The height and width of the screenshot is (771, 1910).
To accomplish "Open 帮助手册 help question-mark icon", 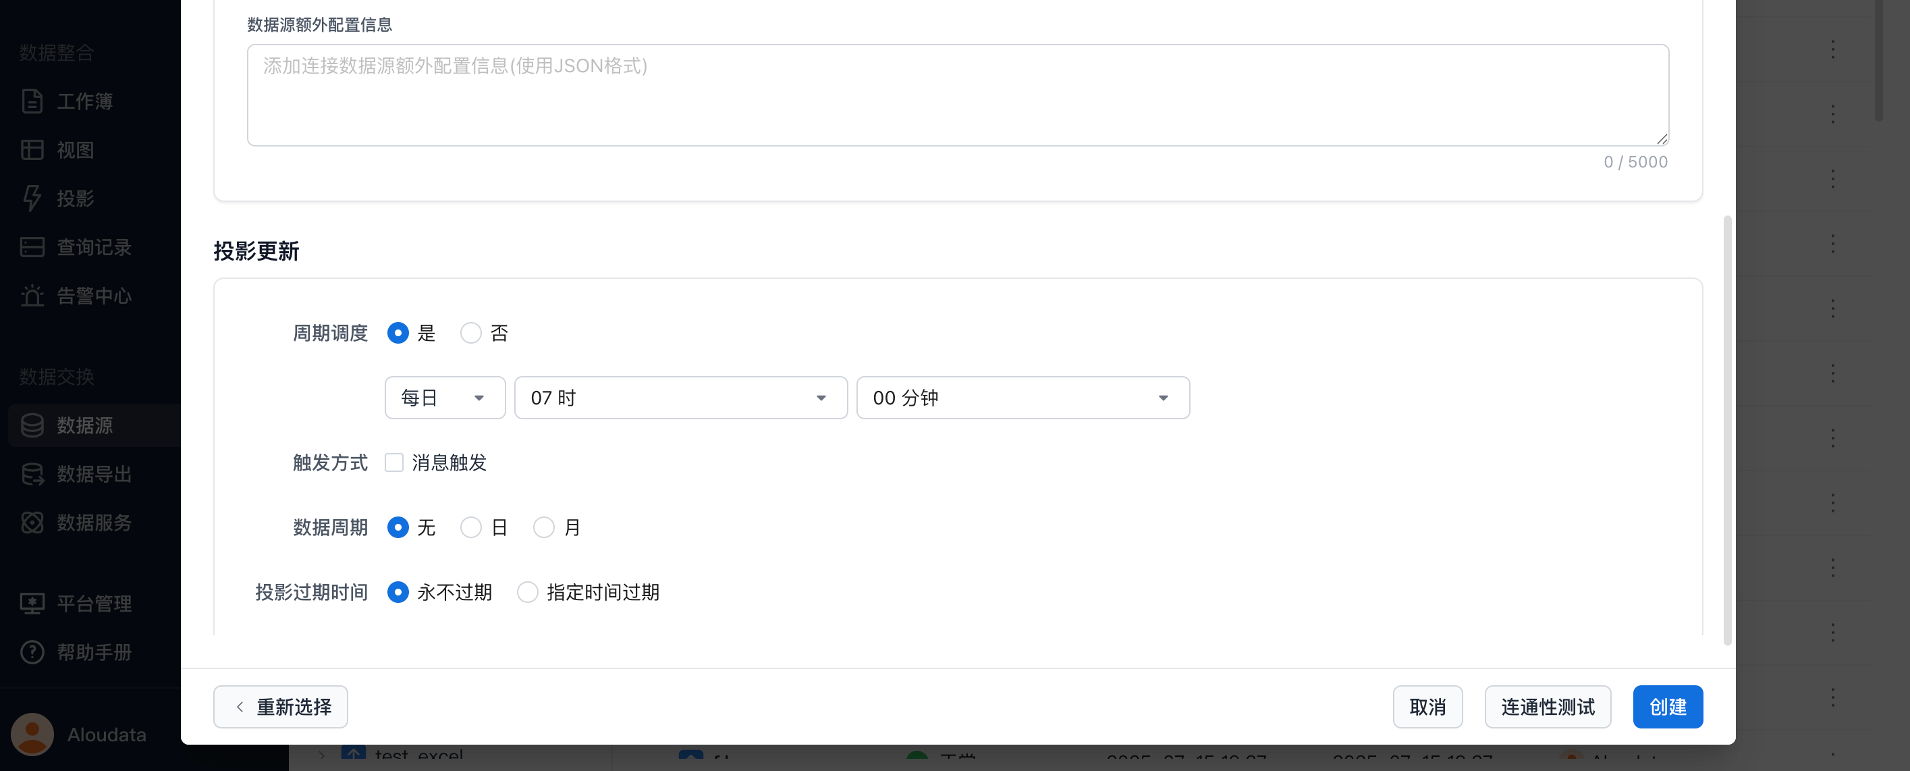I will [32, 652].
